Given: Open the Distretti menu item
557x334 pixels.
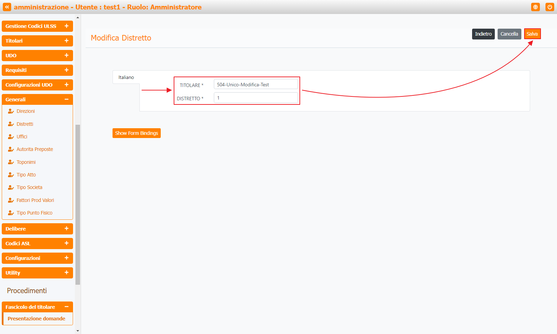Looking at the screenshot, I should [x=25, y=124].
